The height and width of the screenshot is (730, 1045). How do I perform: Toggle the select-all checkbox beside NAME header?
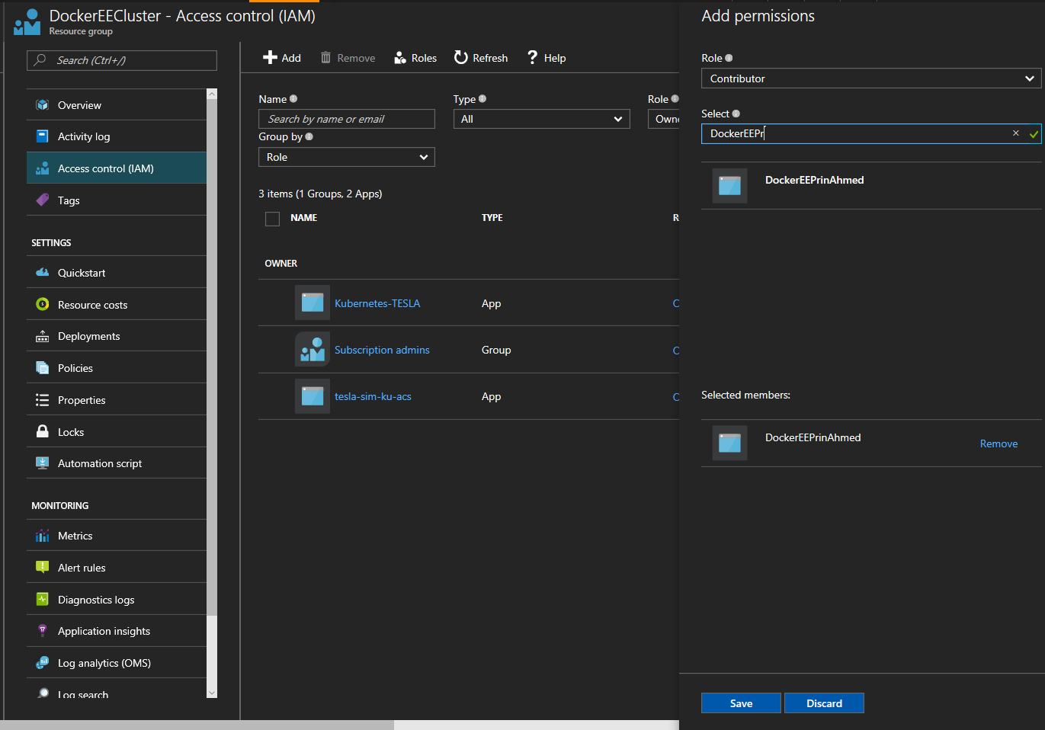[272, 219]
